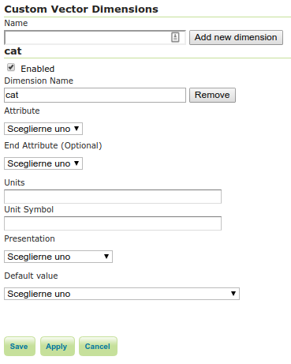Click the autofill icon in Name field
Viewport: 291px width, 364px height.
tap(175, 37)
